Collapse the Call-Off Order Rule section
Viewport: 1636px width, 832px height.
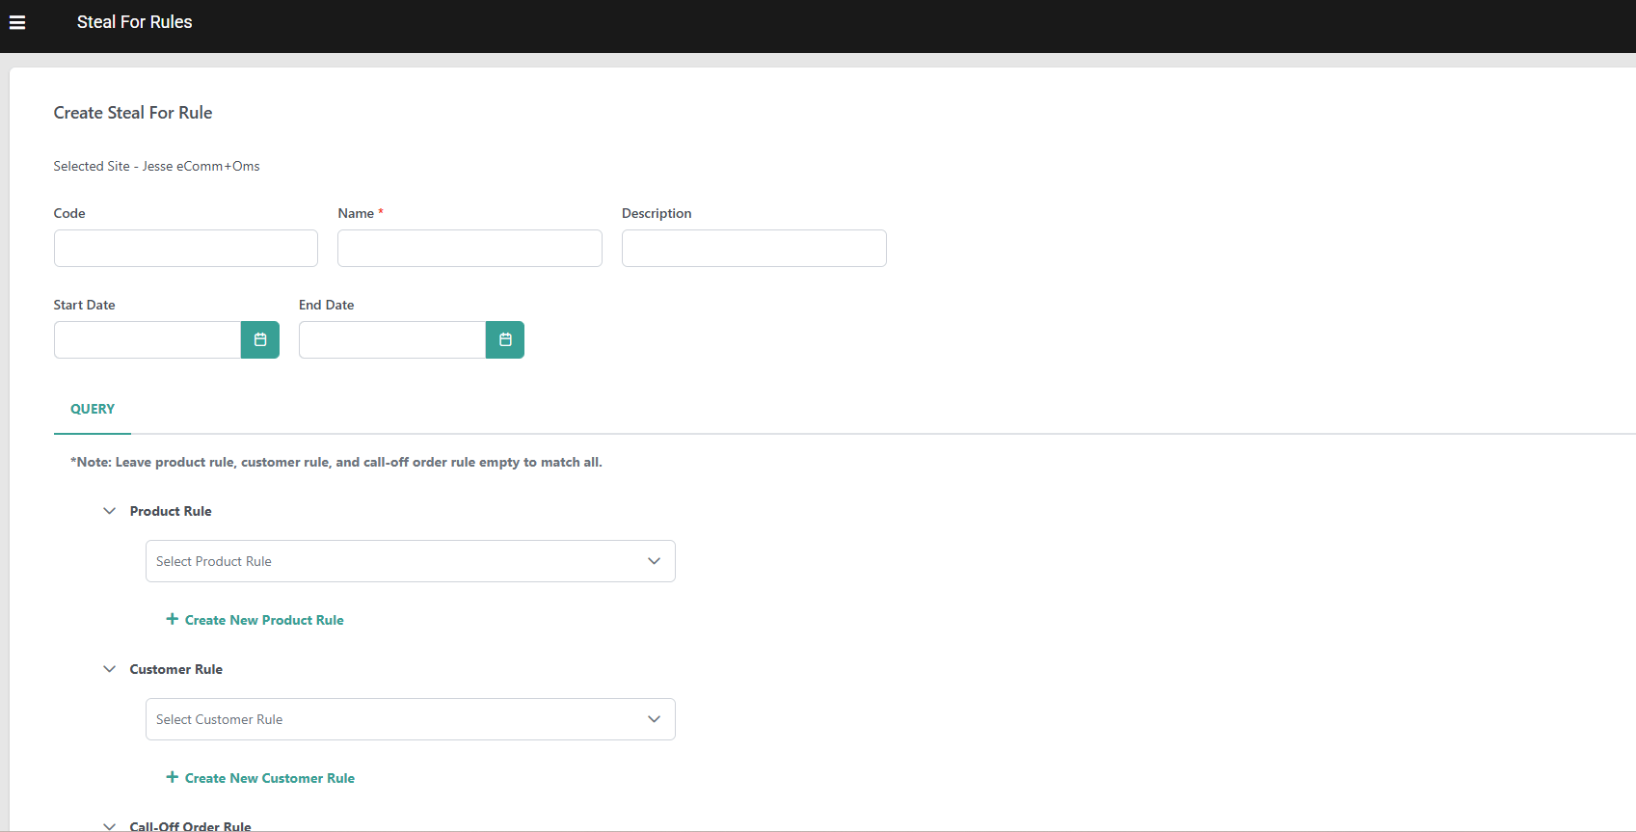(110, 826)
